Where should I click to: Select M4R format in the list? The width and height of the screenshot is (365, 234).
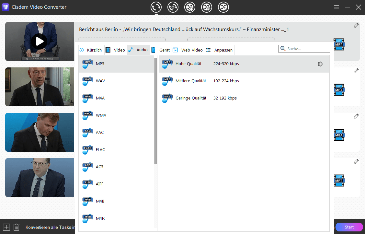coord(116,218)
